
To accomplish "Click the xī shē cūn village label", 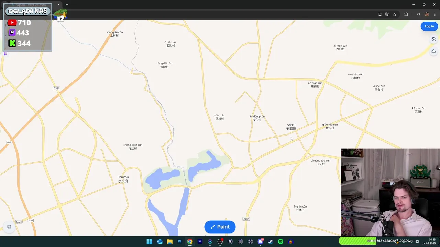I will [x=379, y=88].
